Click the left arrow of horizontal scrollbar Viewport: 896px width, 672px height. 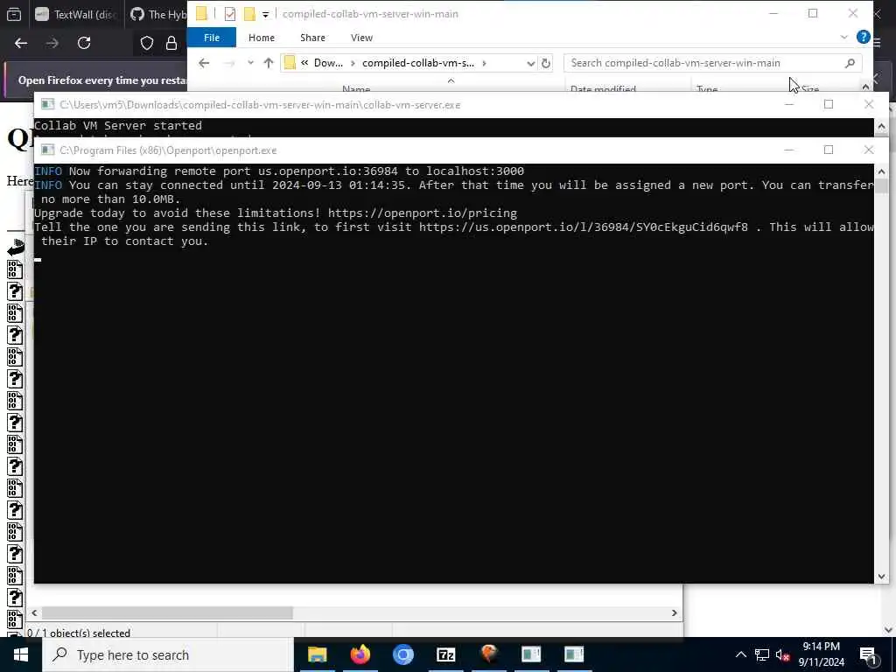[34, 613]
